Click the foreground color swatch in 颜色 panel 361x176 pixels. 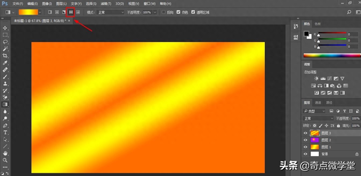point(306,33)
